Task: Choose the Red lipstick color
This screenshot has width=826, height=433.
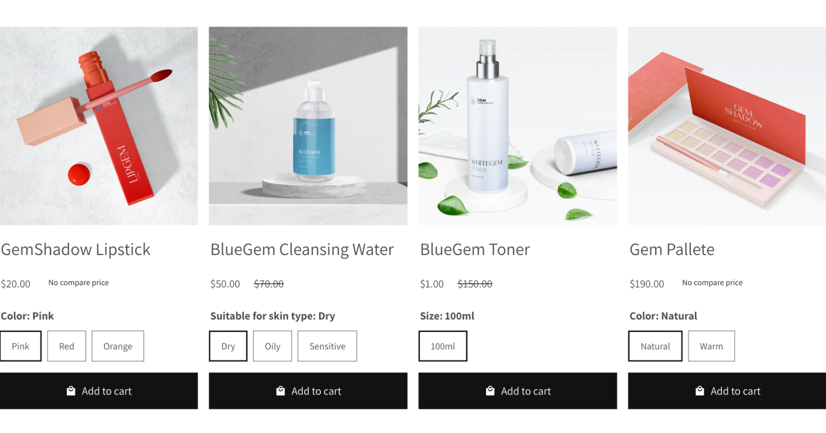Action: point(67,346)
